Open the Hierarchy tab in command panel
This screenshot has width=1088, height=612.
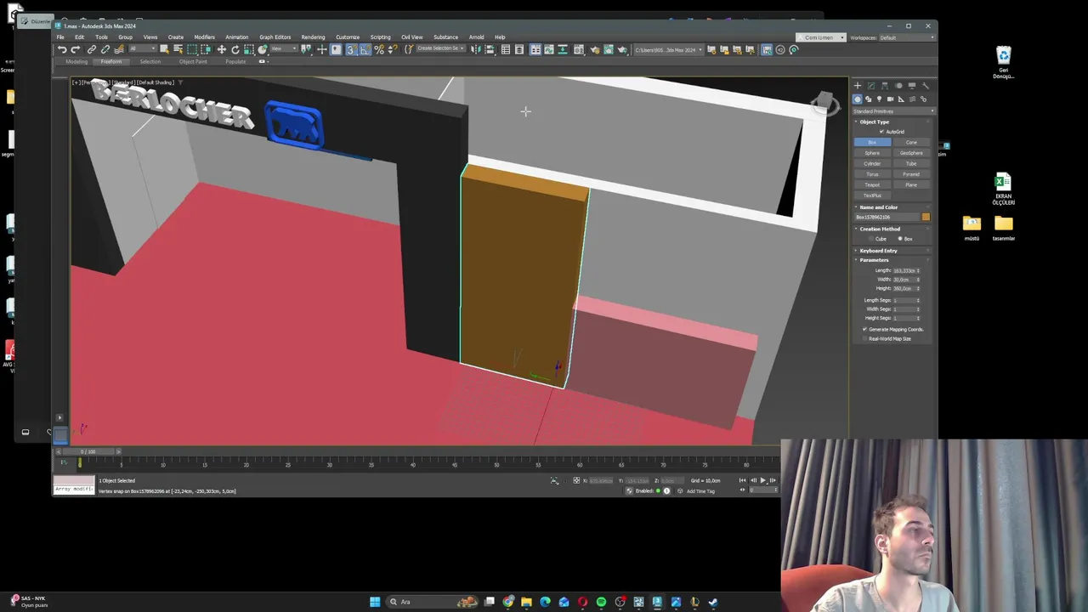[885, 86]
